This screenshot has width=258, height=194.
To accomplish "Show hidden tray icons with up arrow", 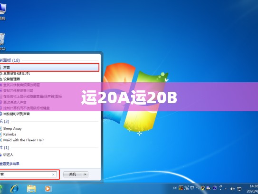I will [x=226, y=189].
